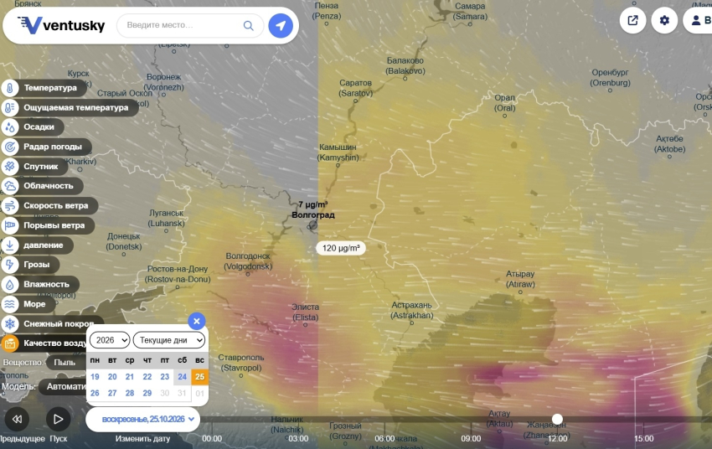Select day 29 in calendar
Viewport: 712px width, 449px height.
pos(147,393)
